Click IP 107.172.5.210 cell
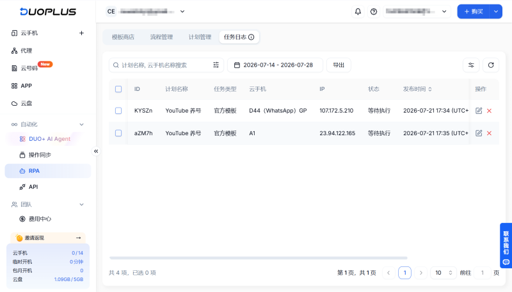Image resolution: width=512 pixels, height=292 pixels. [x=337, y=111]
